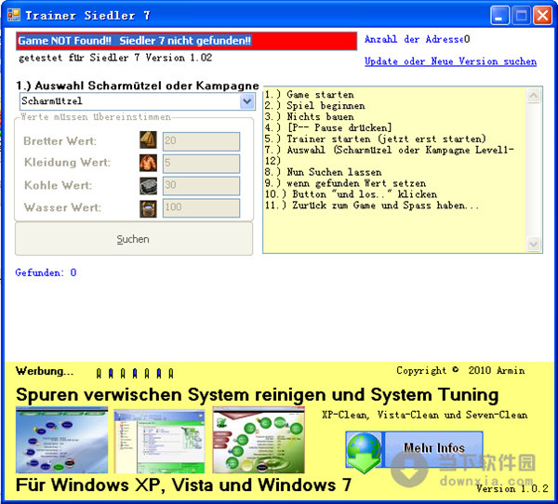Image resolution: width=558 pixels, height=504 pixels.
Task: Click the Für Windows XP, Vista footer text
Action: [183, 484]
